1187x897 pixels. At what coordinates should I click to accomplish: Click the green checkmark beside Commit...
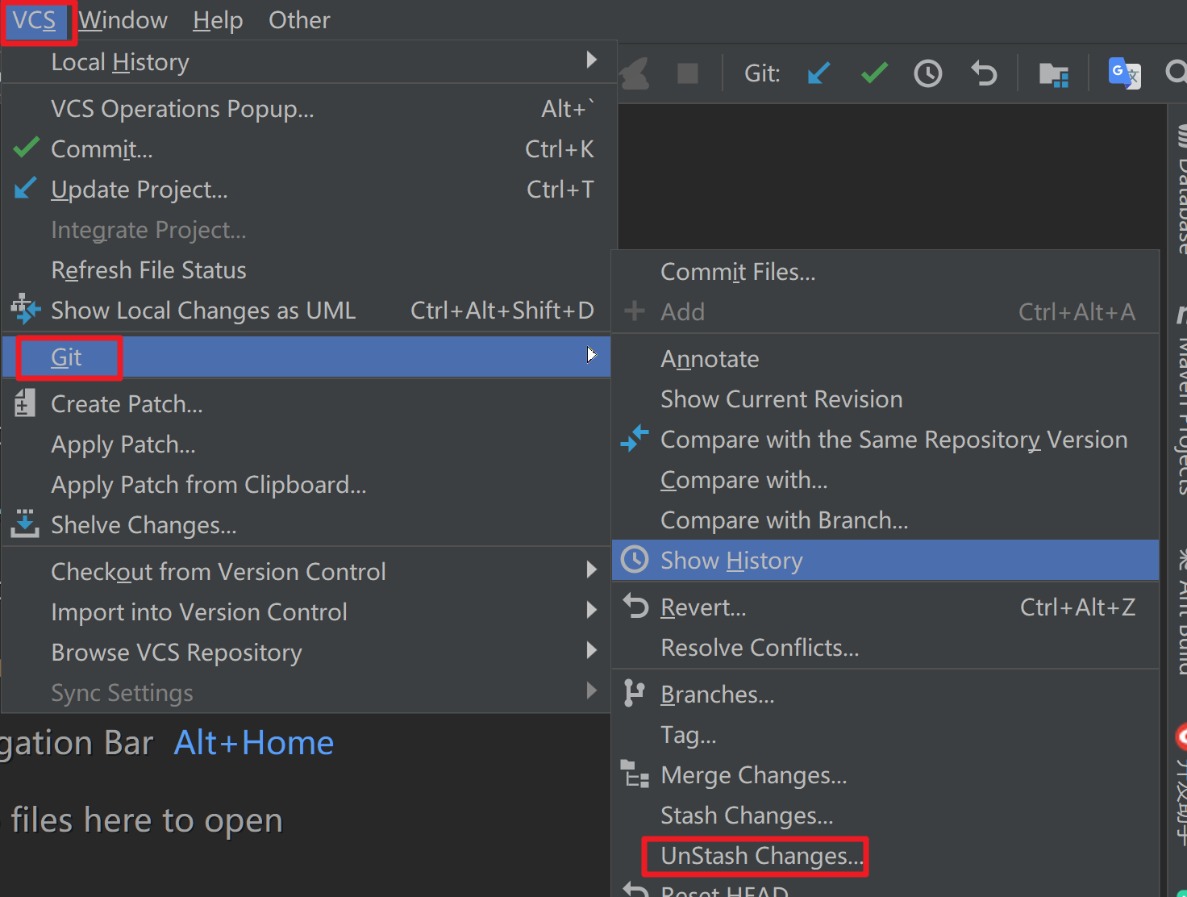[27, 148]
